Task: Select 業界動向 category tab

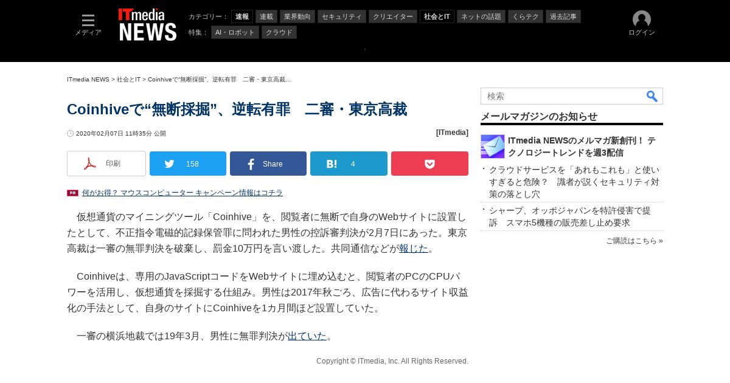Action: coord(297,16)
